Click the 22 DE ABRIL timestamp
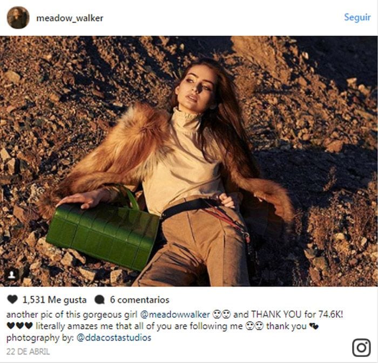Screen dimensions: 378x363 point(28,352)
